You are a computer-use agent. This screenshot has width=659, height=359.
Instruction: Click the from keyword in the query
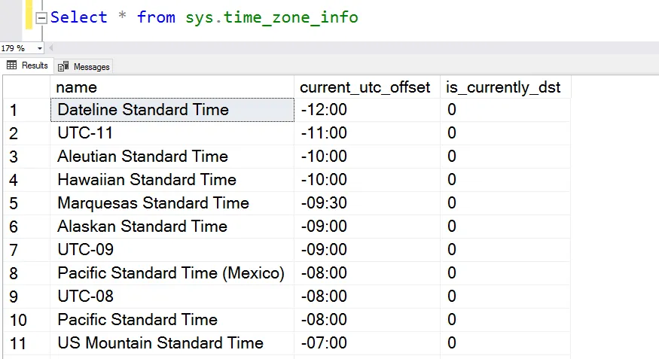click(x=156, y=17)
